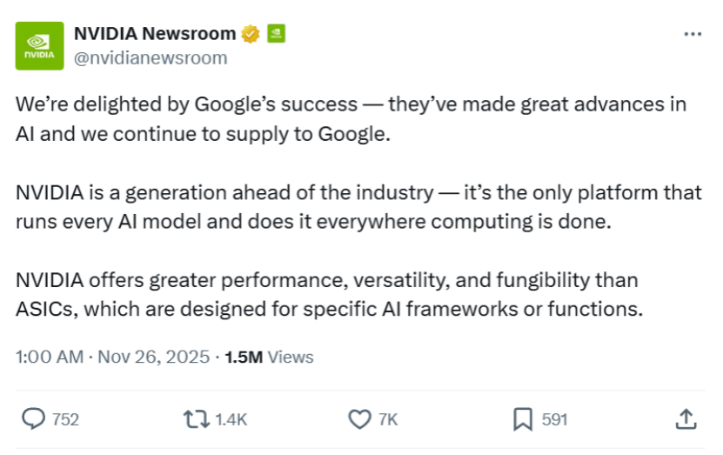Click the 7K likes count
723x455 pixels.
pos(388,419)
